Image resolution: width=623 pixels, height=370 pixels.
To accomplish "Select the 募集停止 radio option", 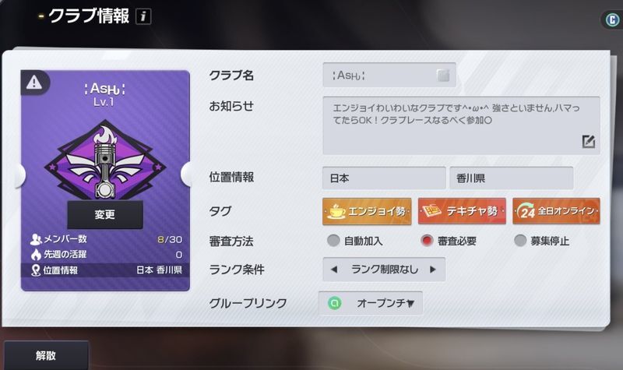I will [x=520, y=240].
